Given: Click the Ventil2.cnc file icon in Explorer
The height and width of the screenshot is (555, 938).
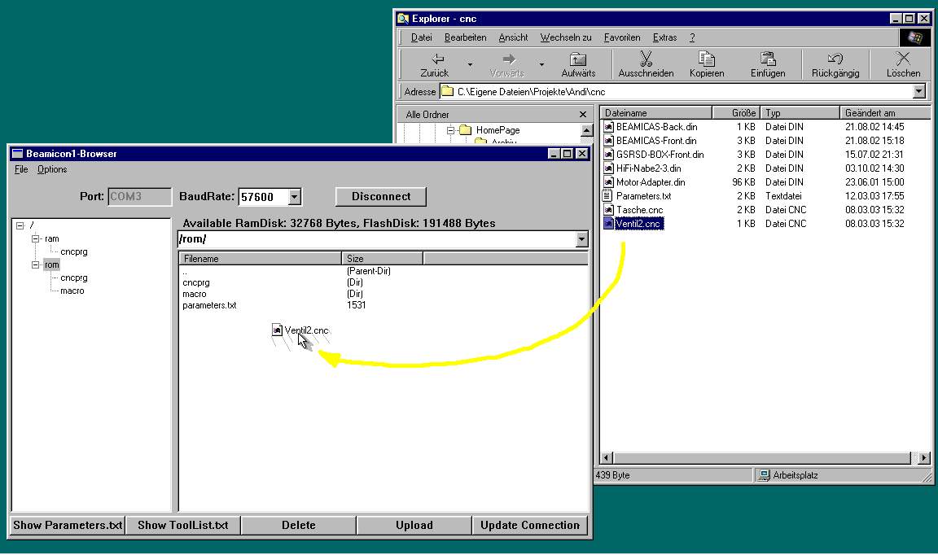Looking at the screenshot, I should pos(608,224).
